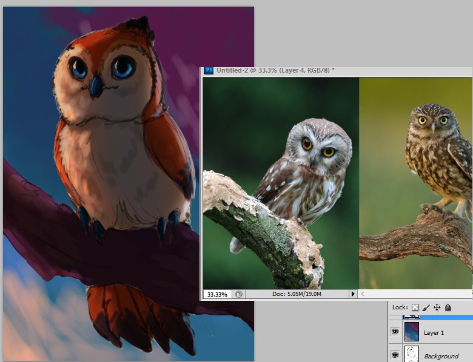Click the saw-whet owl reference photo
The image size is (473, 362).
click(x=281, y=183)
